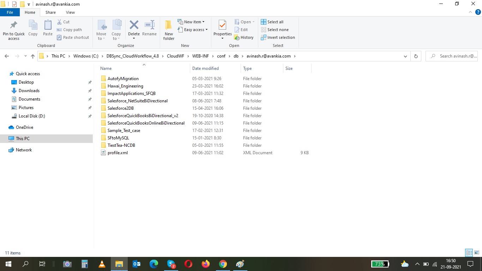Open VLC media player from taskbar
482x271 pixels.
point(102,264)
